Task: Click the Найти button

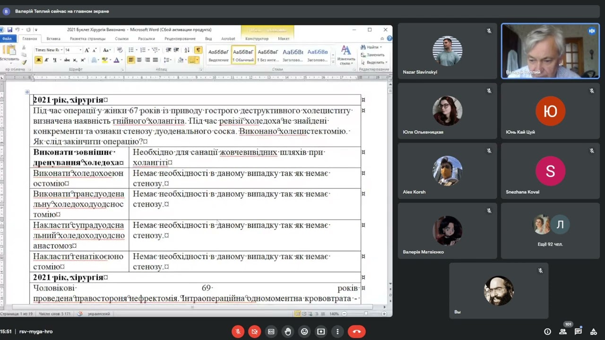Action: [x=372, y=47]
